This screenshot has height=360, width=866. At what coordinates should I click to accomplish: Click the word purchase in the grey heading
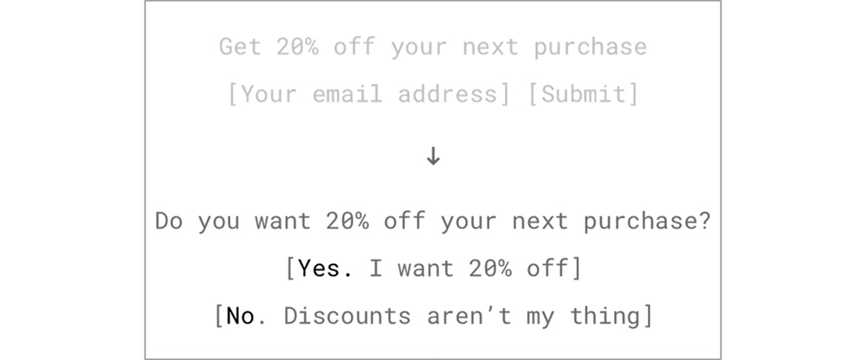pyautogui.click(x=590, y=48)
